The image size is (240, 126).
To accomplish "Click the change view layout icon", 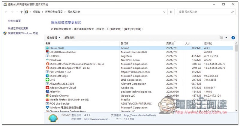I will [x=221, y=38].
